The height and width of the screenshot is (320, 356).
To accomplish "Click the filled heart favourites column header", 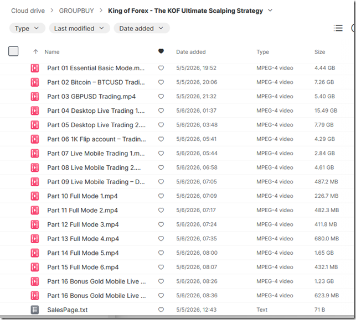I will (x=161, y=51).
